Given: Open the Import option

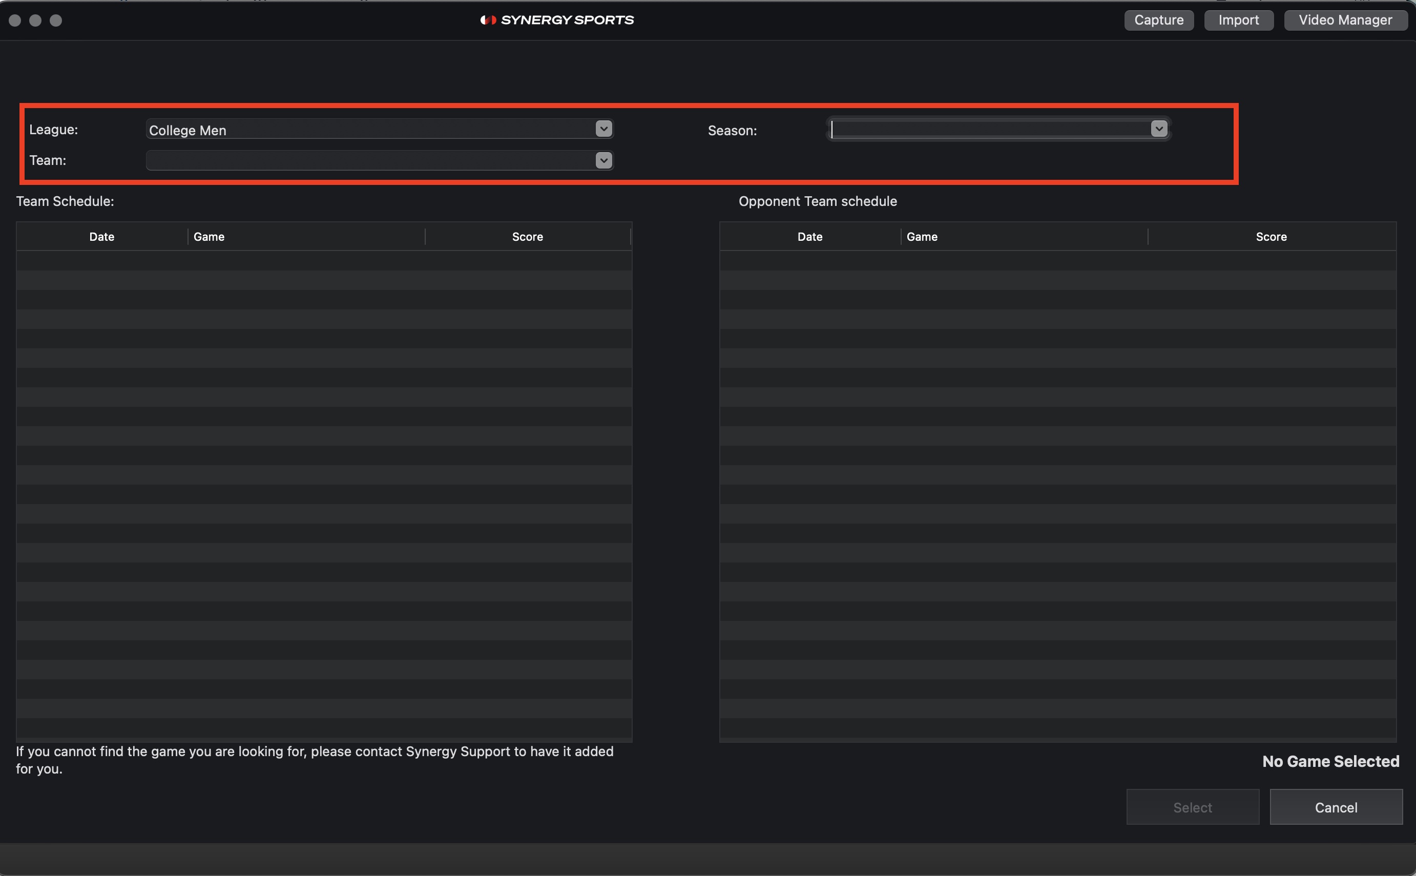Looking at the screenshot, I should point(1239,20).
